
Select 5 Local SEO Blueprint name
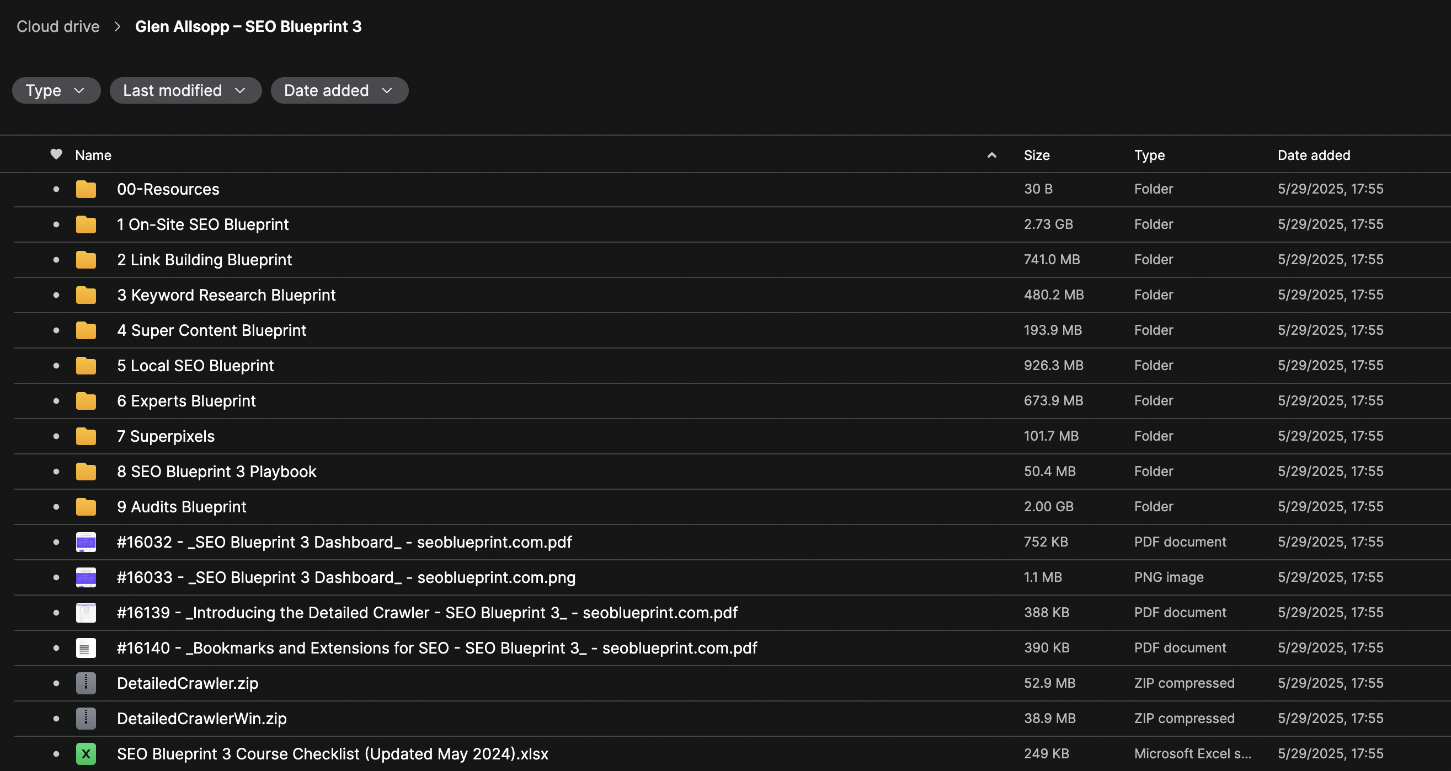pos(195,366)
